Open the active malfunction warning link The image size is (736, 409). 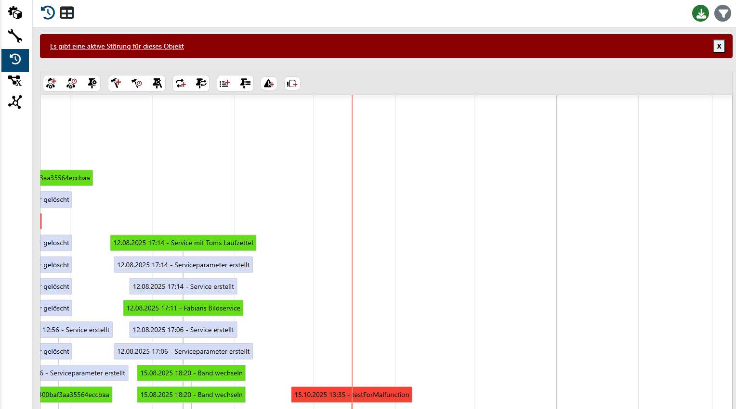pos(117,47)
